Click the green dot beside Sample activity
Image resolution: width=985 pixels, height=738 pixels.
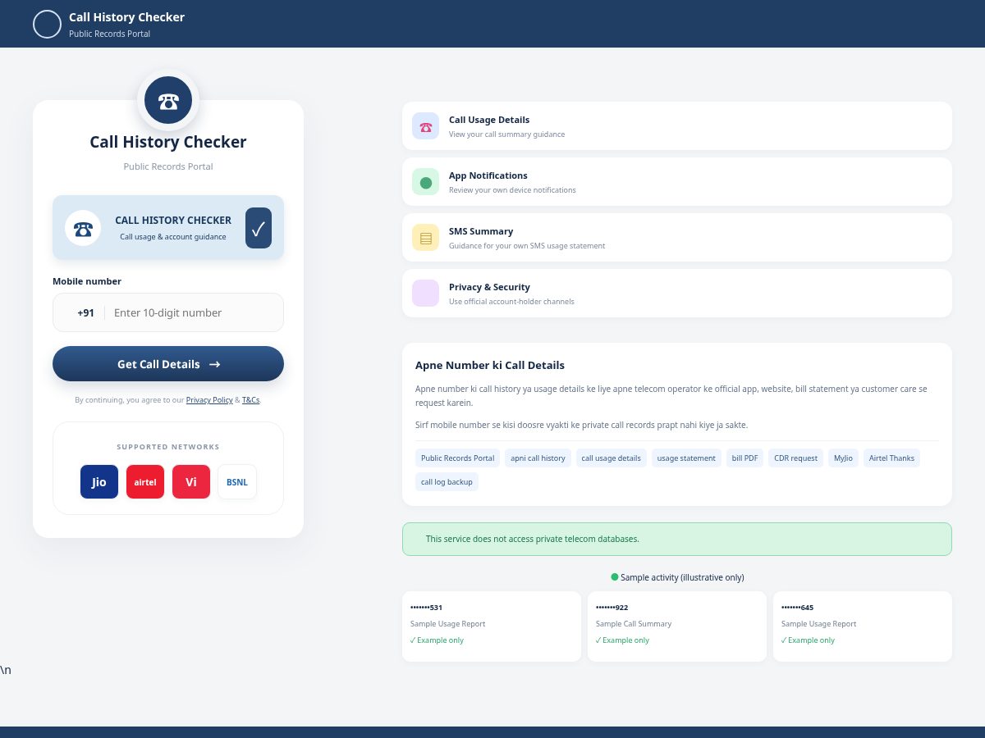click(614, 577)
